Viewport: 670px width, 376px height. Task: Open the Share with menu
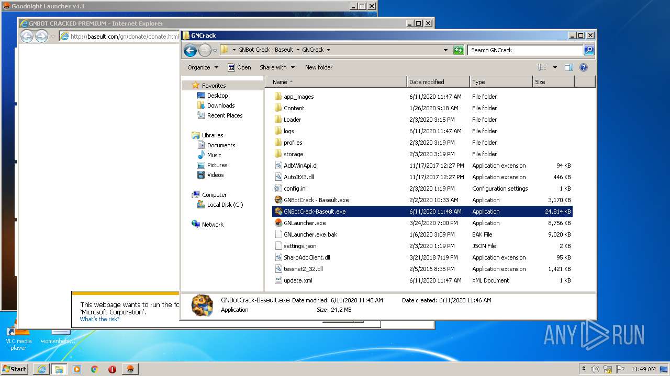tap(277, 67)
